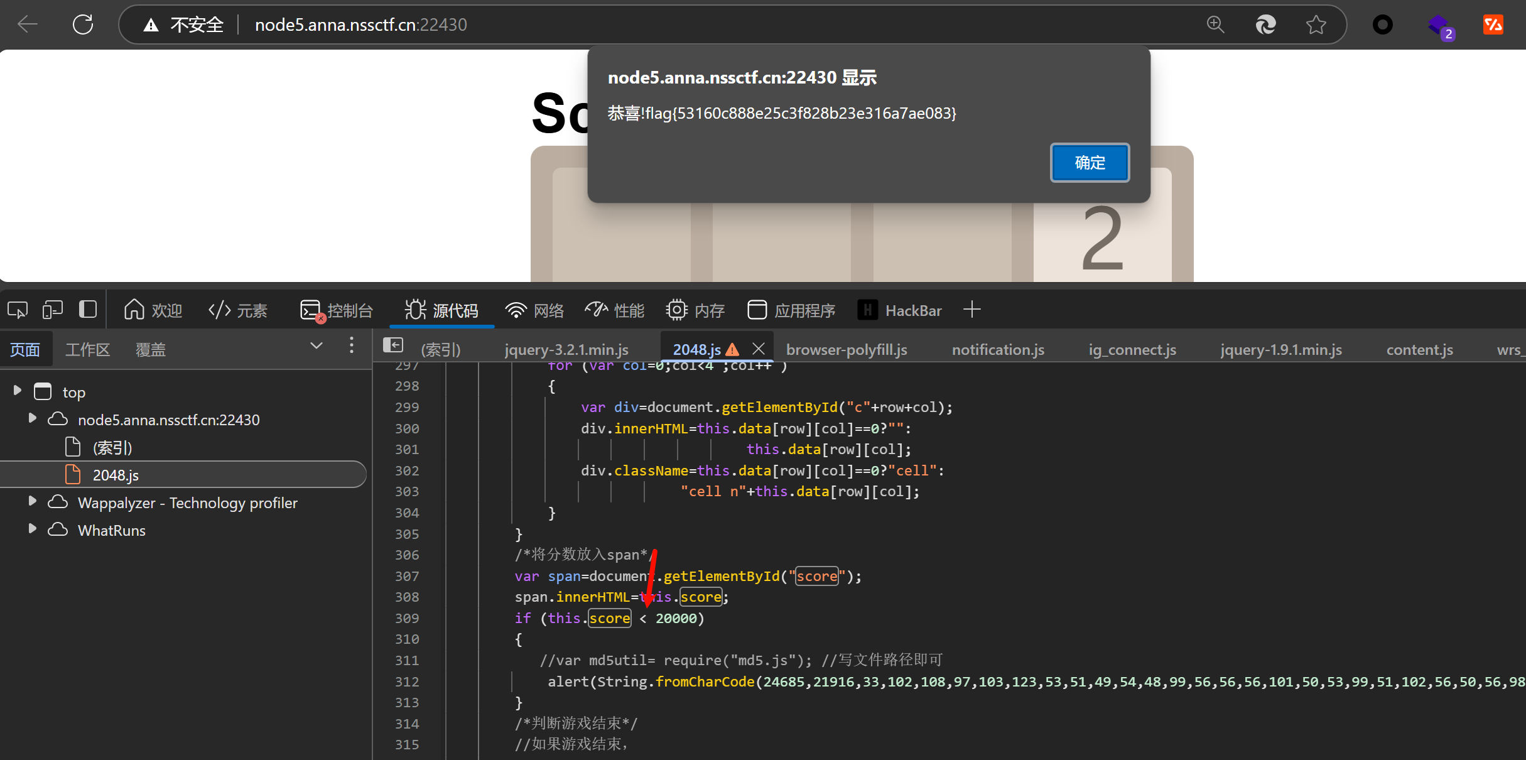Select the 工作区 workspace pane tab
1526x760 pixels.
point(87,350)
